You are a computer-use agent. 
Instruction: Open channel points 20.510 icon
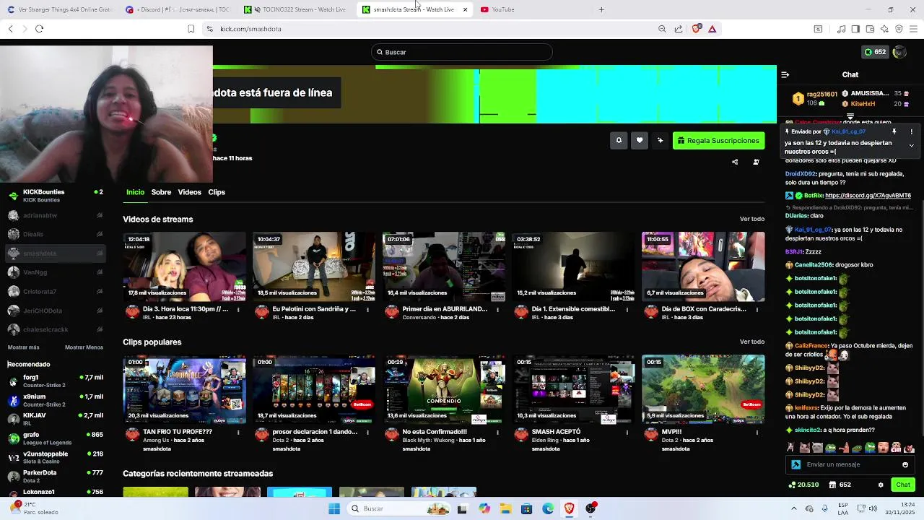(x=804, y=485)
